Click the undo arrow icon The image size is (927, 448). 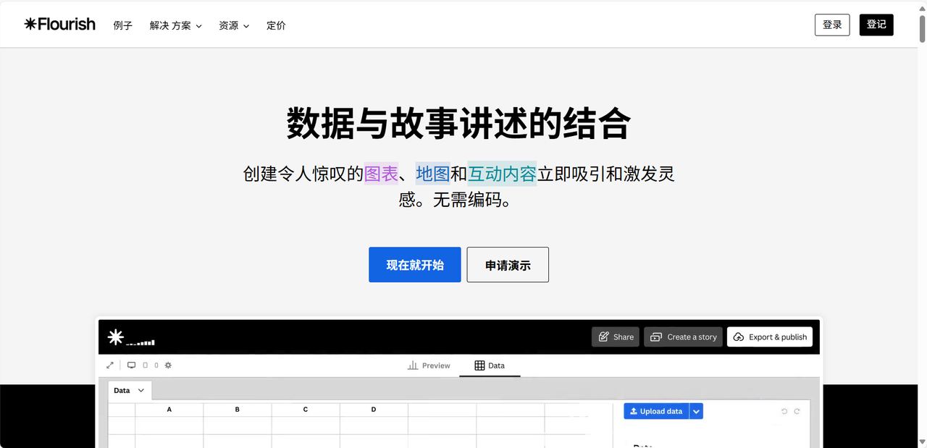click(x=784, y=411)
